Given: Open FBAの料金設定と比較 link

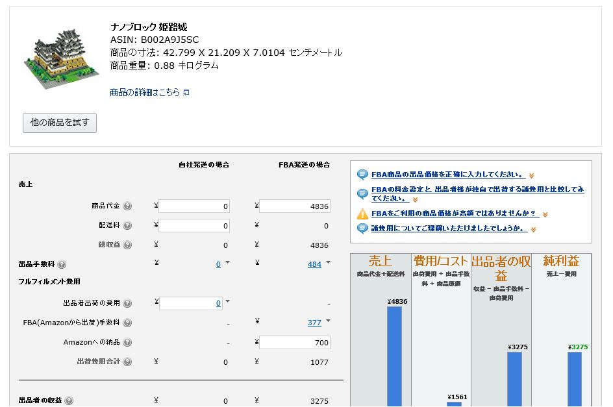Looking at the screenshot, I should coord(477,193).
